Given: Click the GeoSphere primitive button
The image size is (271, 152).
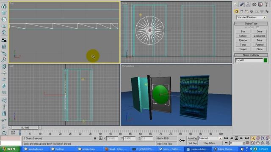Looking at the screenshot, I should point(260,36).
